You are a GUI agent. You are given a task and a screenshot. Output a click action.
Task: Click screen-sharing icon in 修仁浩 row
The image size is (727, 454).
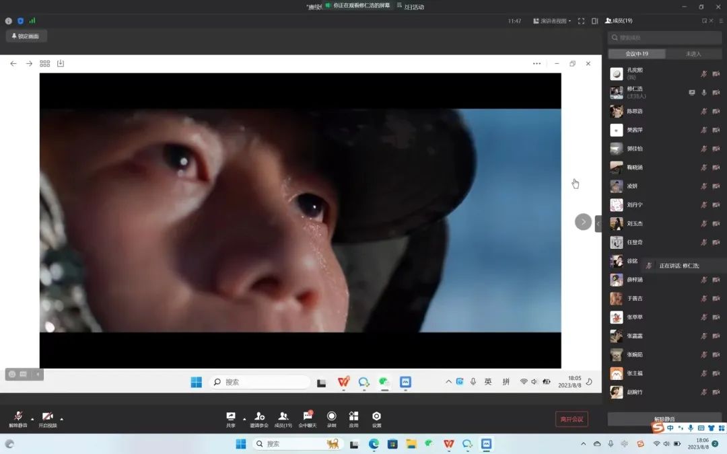pos(692,92)
